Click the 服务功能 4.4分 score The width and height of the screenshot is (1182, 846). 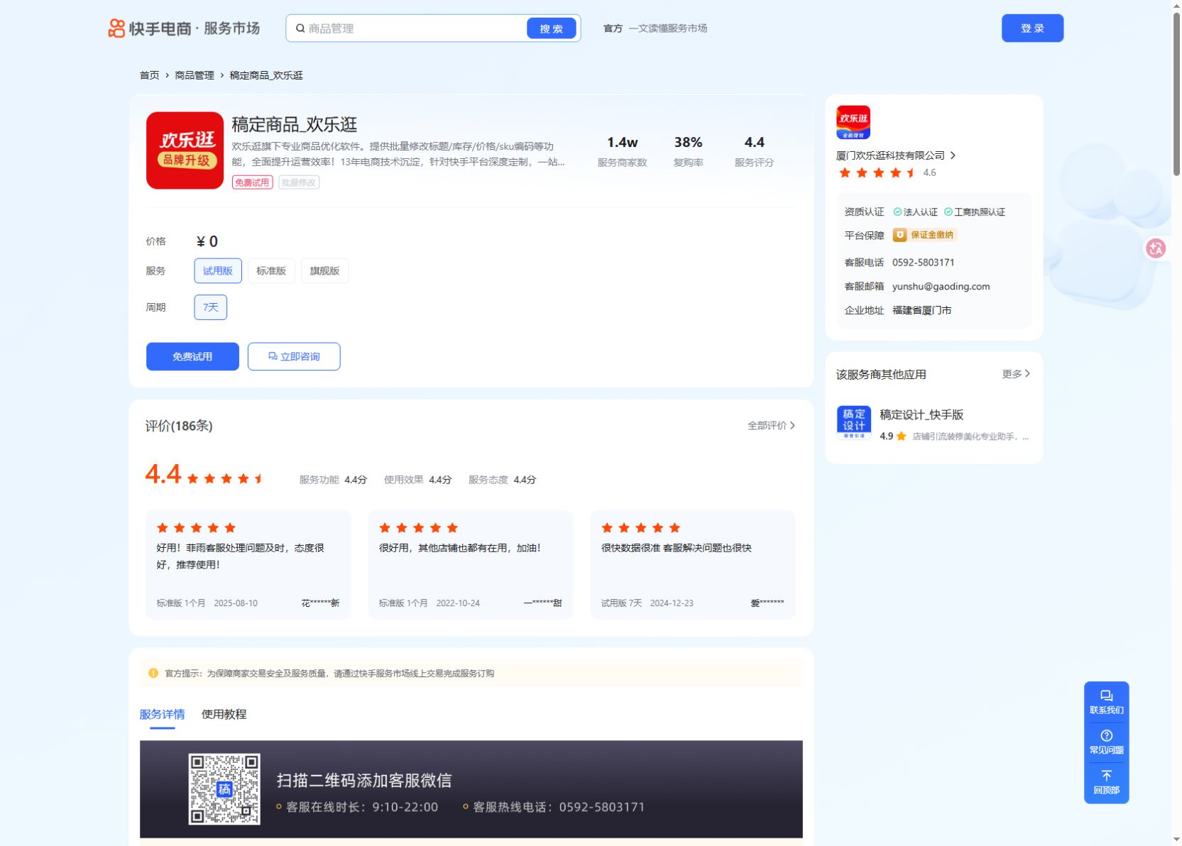pos(333,480)
